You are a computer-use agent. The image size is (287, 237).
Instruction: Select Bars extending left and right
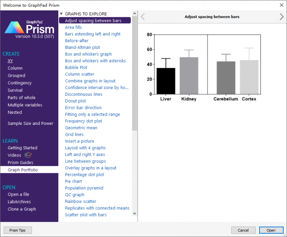coord(92,34)
